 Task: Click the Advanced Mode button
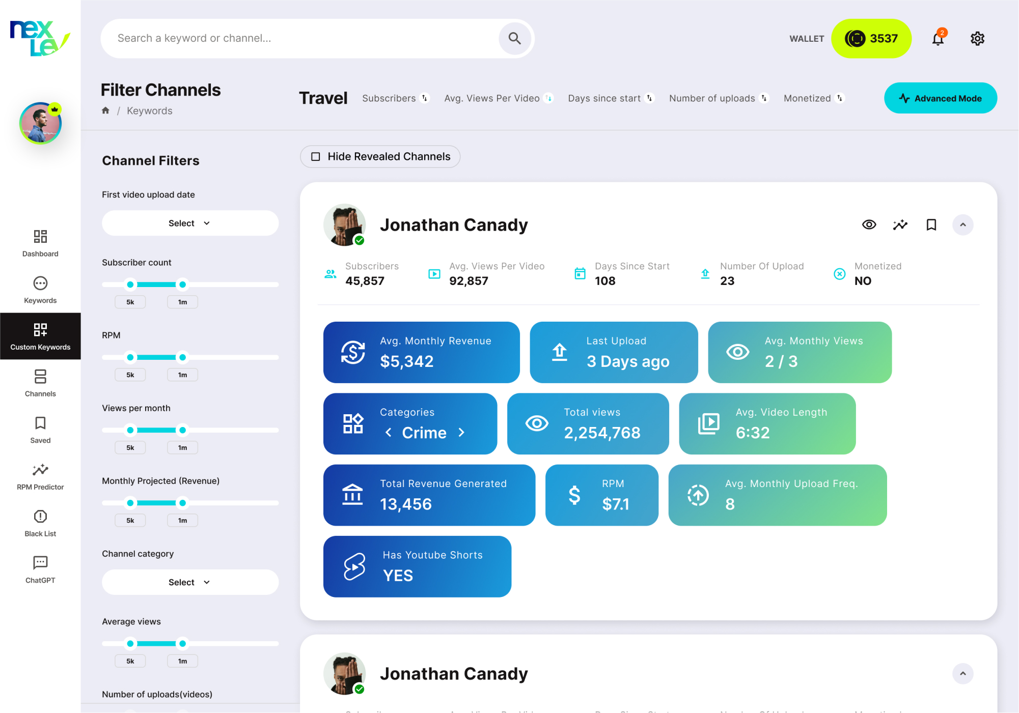pyautogui.click(x=940, y=98)
